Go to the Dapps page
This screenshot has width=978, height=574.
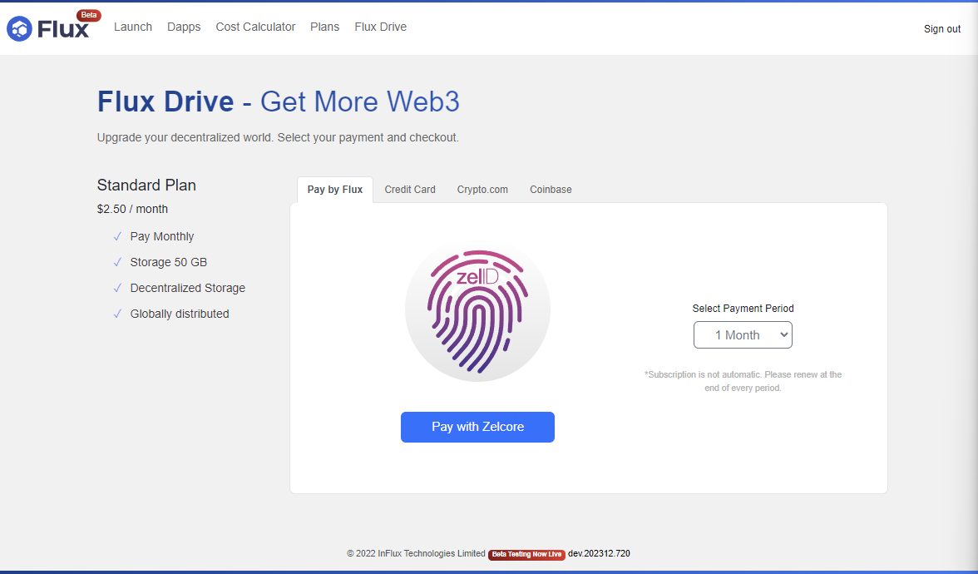point(184,27)
